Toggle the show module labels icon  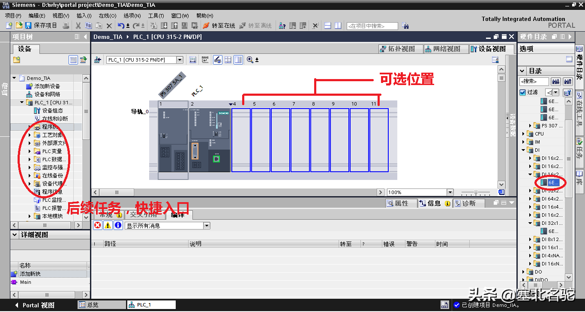coord(205,60)
